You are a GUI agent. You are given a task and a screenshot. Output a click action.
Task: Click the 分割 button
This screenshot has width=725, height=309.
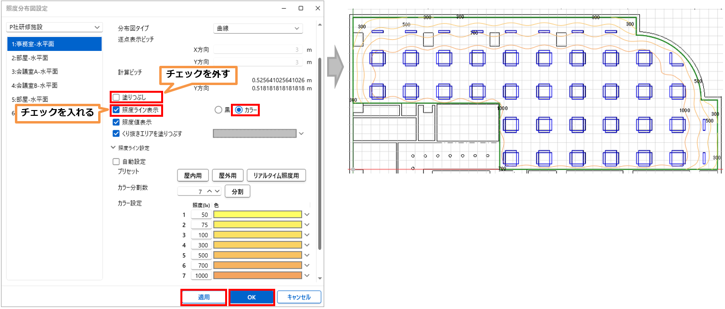[238, 192]
